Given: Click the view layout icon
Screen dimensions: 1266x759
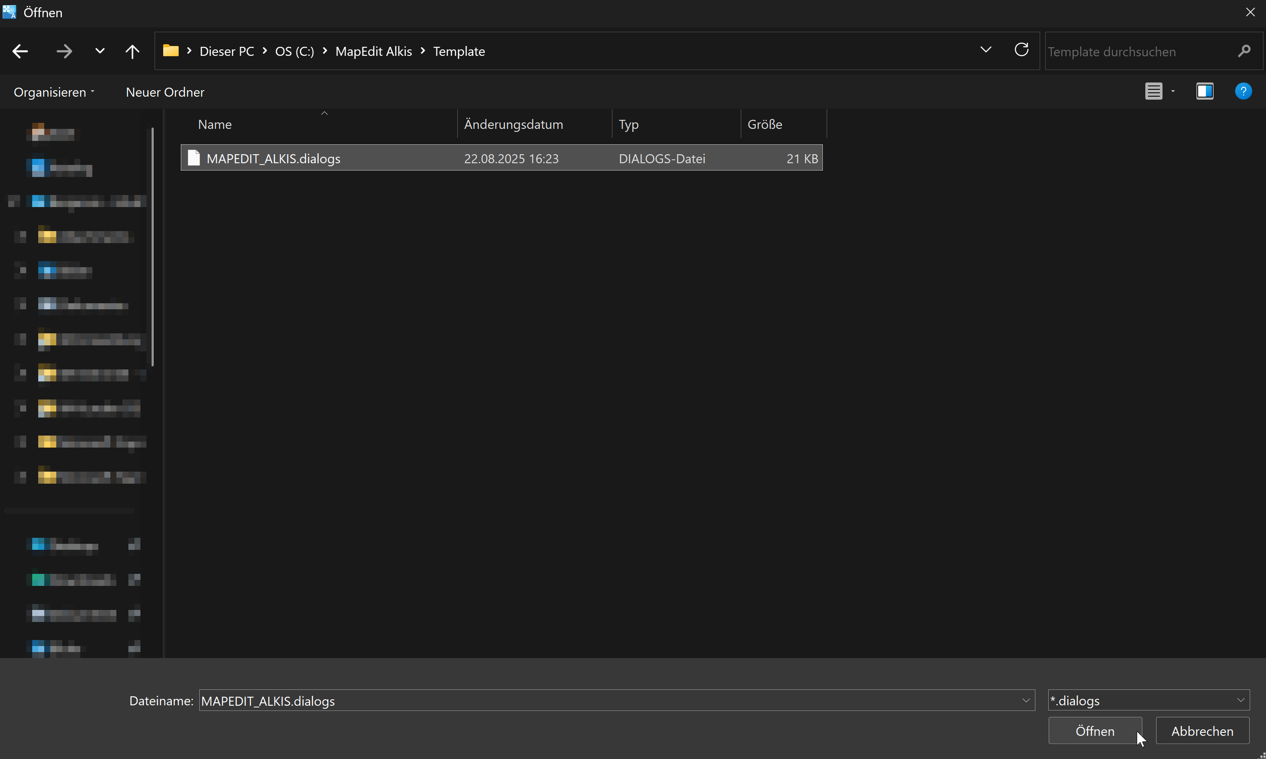Looking at the screenshot, I should point(1153,91).
